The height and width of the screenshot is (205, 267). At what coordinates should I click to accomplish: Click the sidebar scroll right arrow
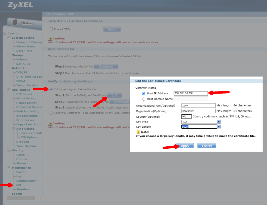click(x=40, y=198)
